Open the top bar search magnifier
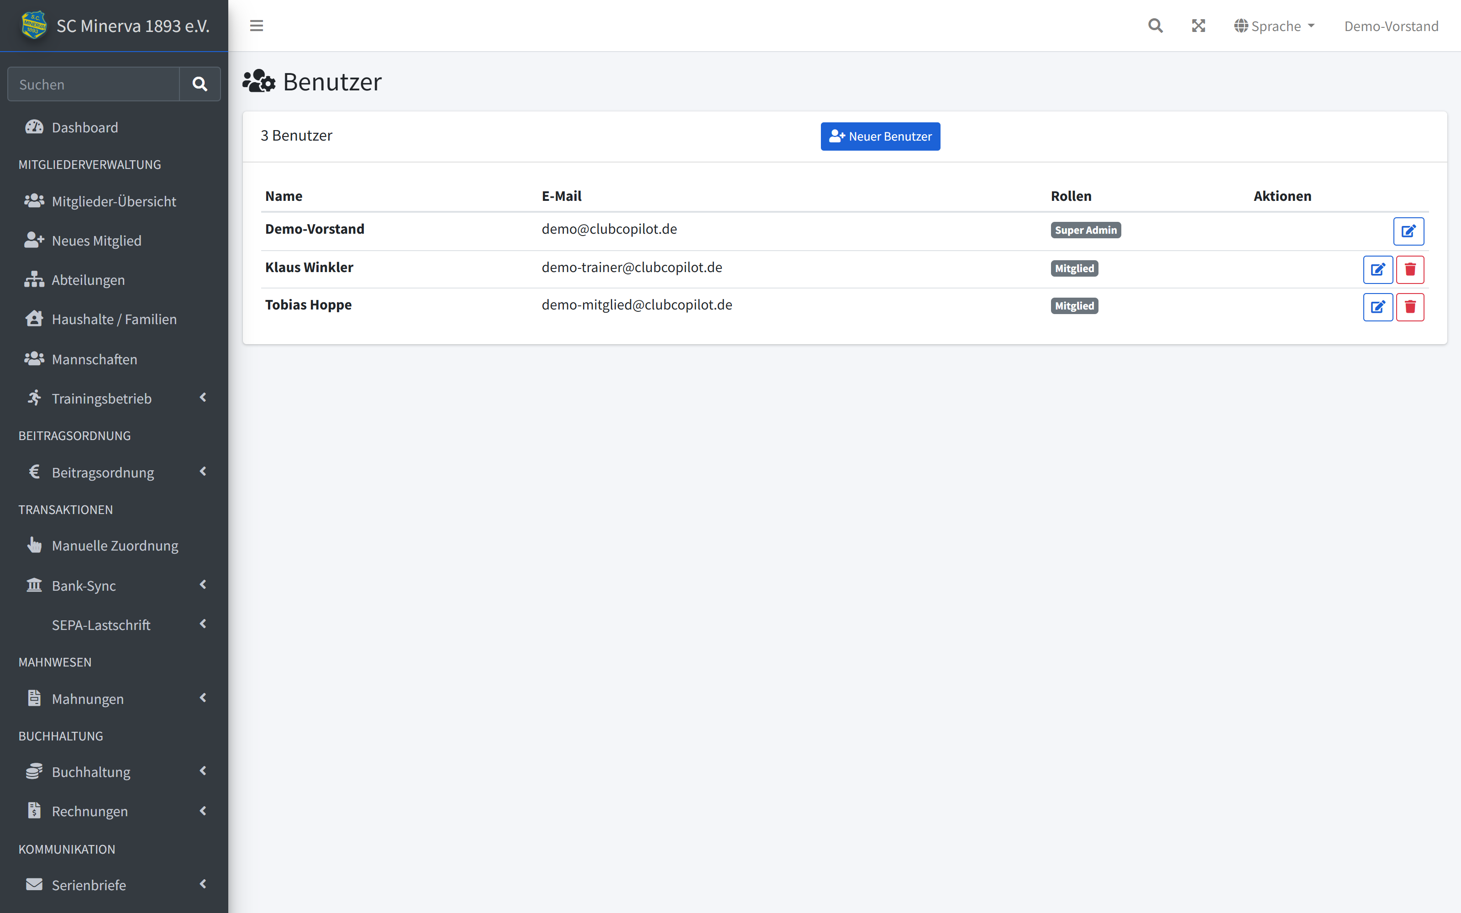Screen dimensions: 1461x913 1155,26
